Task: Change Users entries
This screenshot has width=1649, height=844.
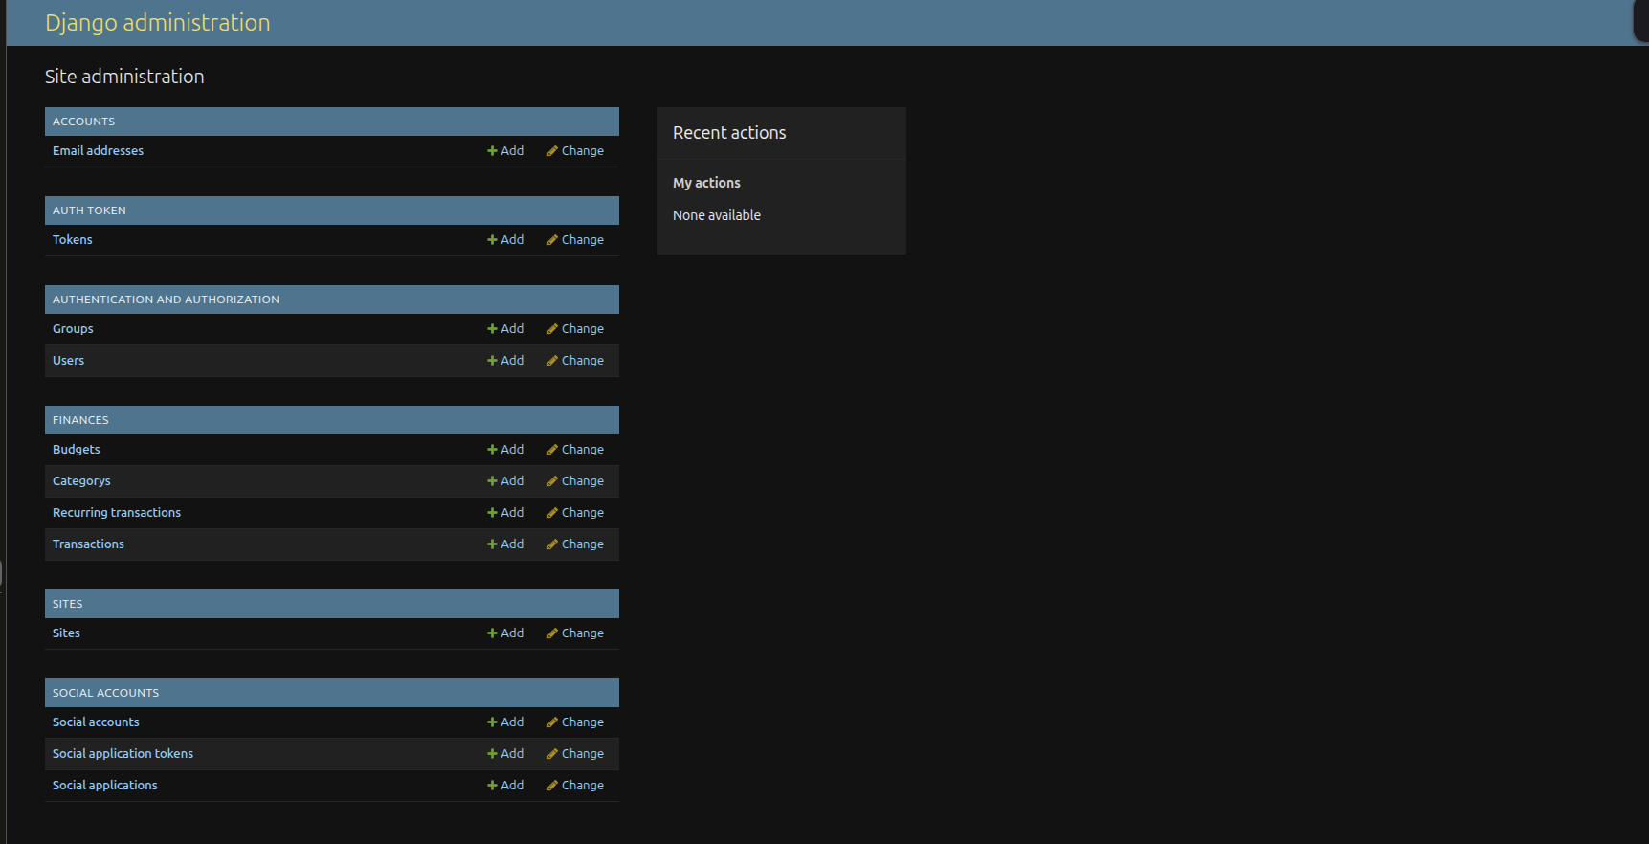Action: point(575,361)
